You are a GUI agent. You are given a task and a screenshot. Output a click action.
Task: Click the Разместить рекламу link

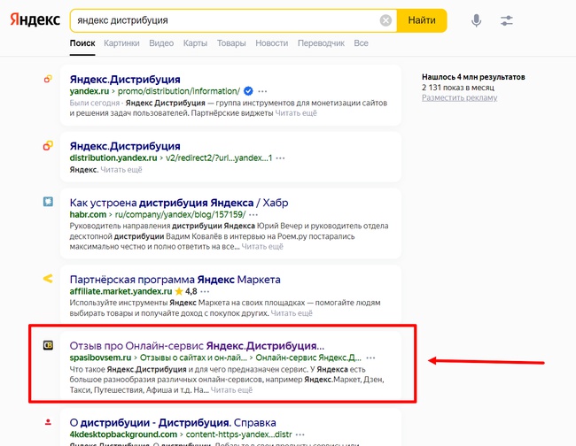[459, 97]
